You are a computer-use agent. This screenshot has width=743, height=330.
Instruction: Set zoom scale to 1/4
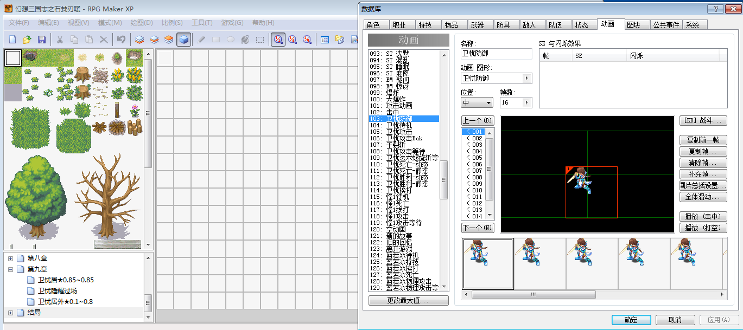point(307,40)
